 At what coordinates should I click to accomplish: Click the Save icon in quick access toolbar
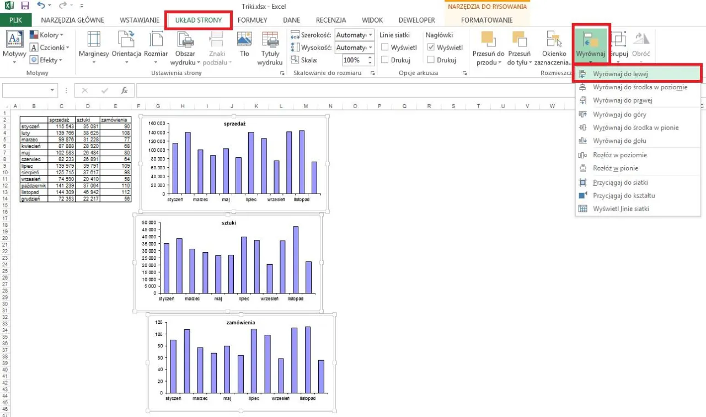coord(25,6)
